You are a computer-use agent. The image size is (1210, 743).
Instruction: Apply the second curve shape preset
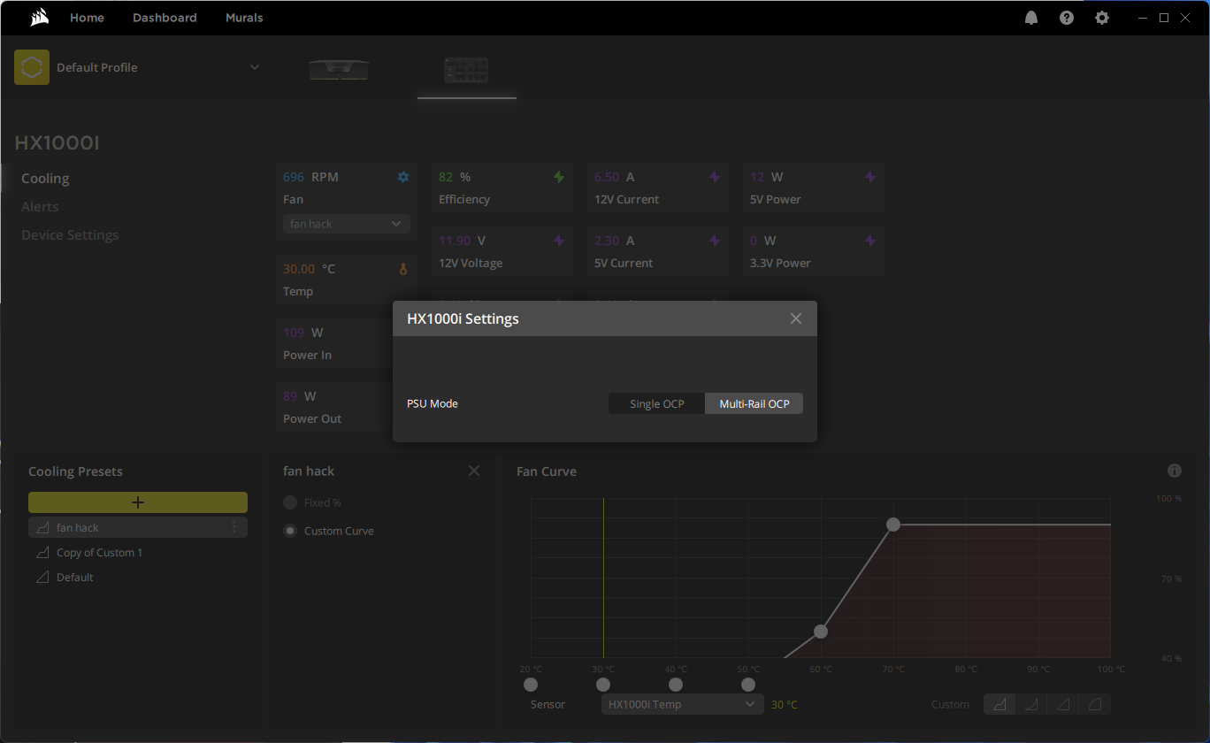(x=1031, y=704)
